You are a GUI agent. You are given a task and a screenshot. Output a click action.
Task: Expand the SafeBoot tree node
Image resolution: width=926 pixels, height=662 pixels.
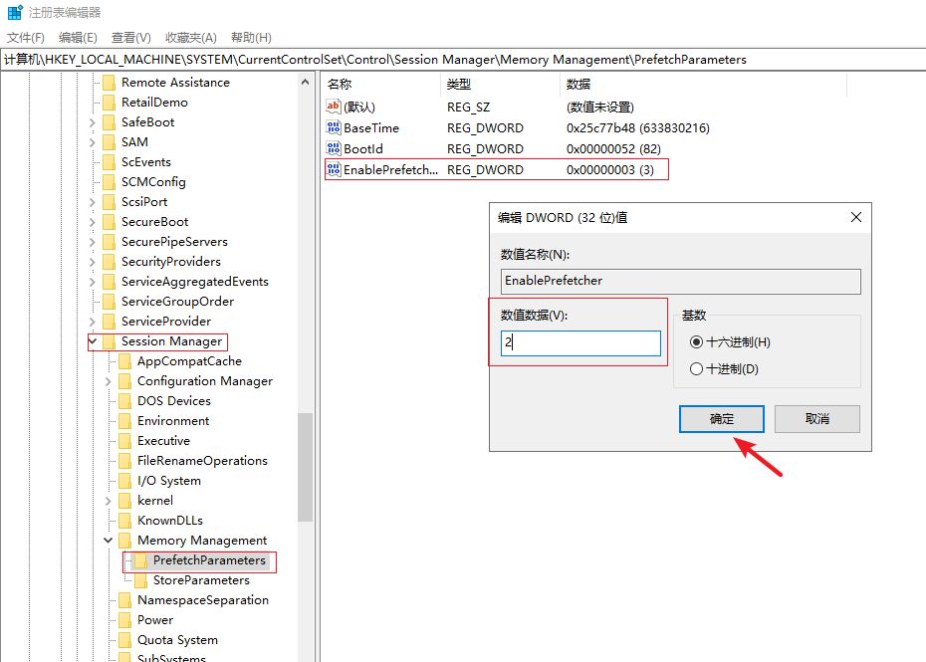(93, 122)
